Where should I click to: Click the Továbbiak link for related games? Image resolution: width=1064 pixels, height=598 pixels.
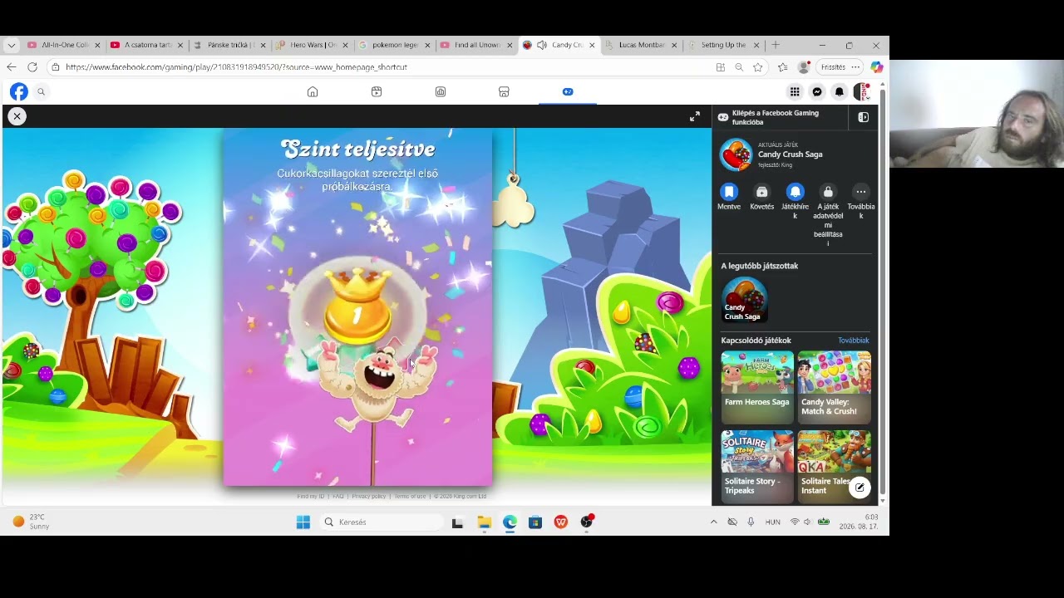pyautogui.click(x=853, y=341)
